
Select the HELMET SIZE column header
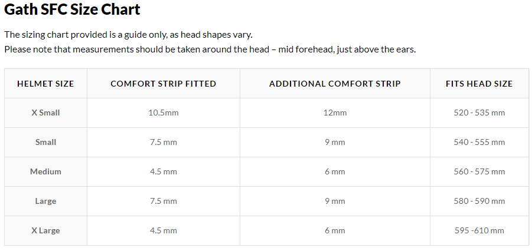click(45, 84)
